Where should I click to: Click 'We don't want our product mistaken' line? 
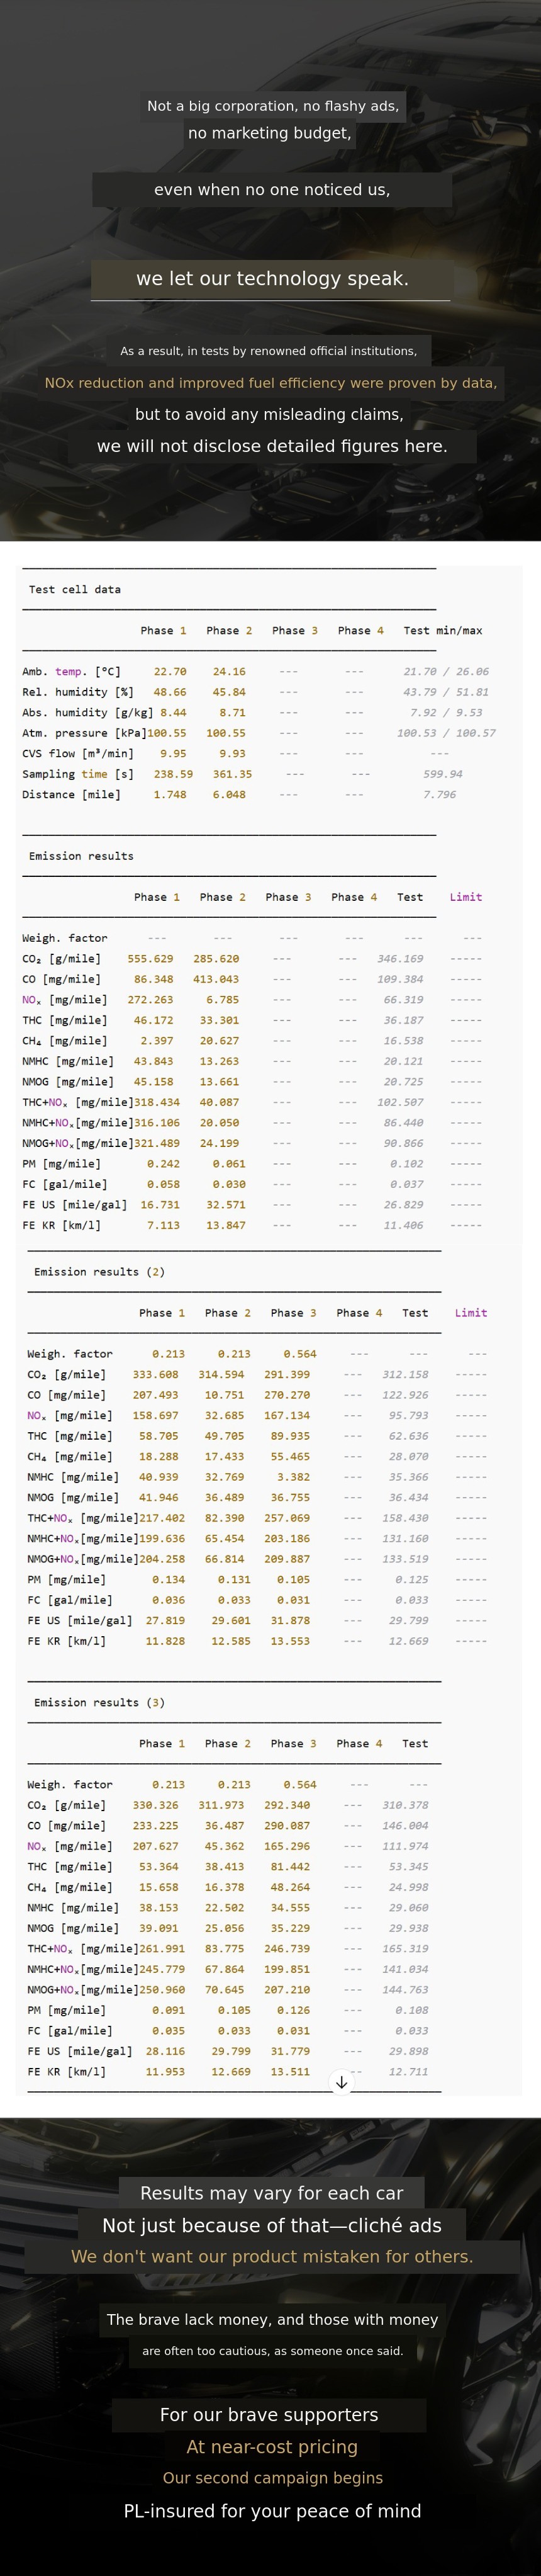coord(272,2257)
